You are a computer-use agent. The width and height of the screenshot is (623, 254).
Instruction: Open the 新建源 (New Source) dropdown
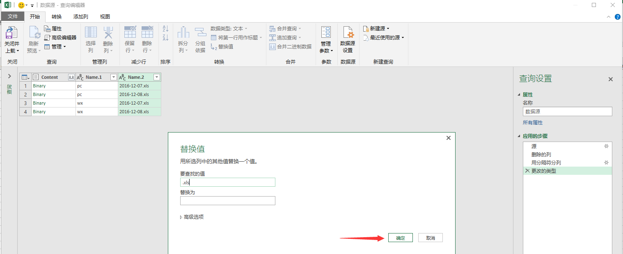point(376,29)
